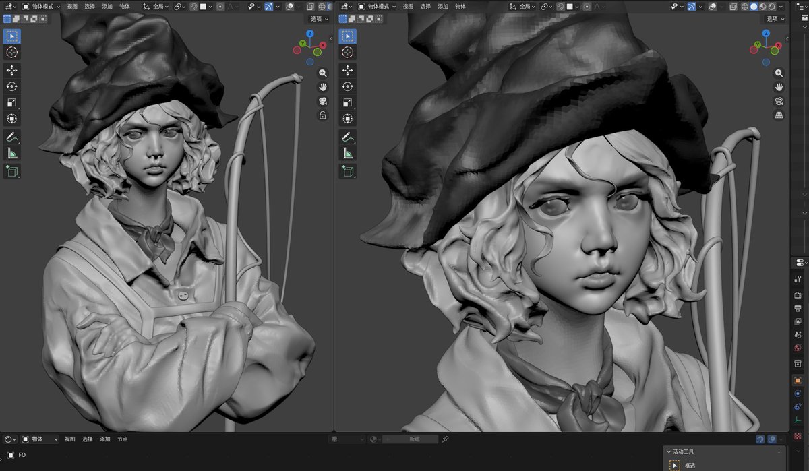Select the Rotate tool in right viewport
Viewport: 809px width, 471px height.
[x=347, y=87]
